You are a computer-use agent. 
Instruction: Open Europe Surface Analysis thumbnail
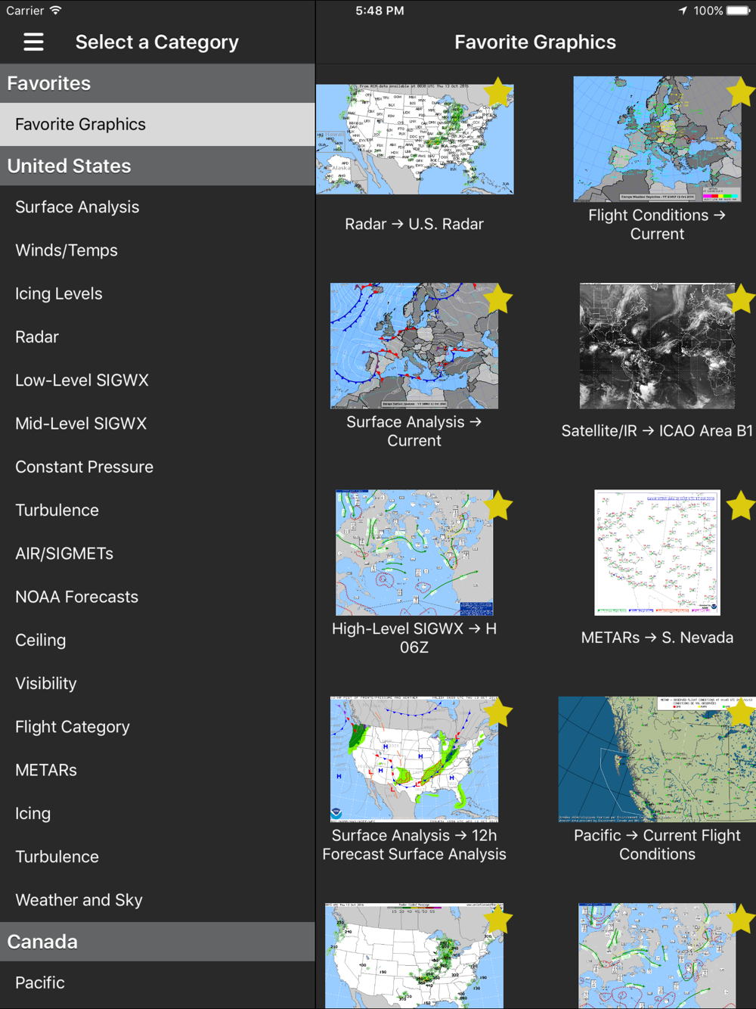click(414, 346)
